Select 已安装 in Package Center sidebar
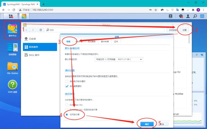Screen dimensions: 207x129 [x=40, y=39]
